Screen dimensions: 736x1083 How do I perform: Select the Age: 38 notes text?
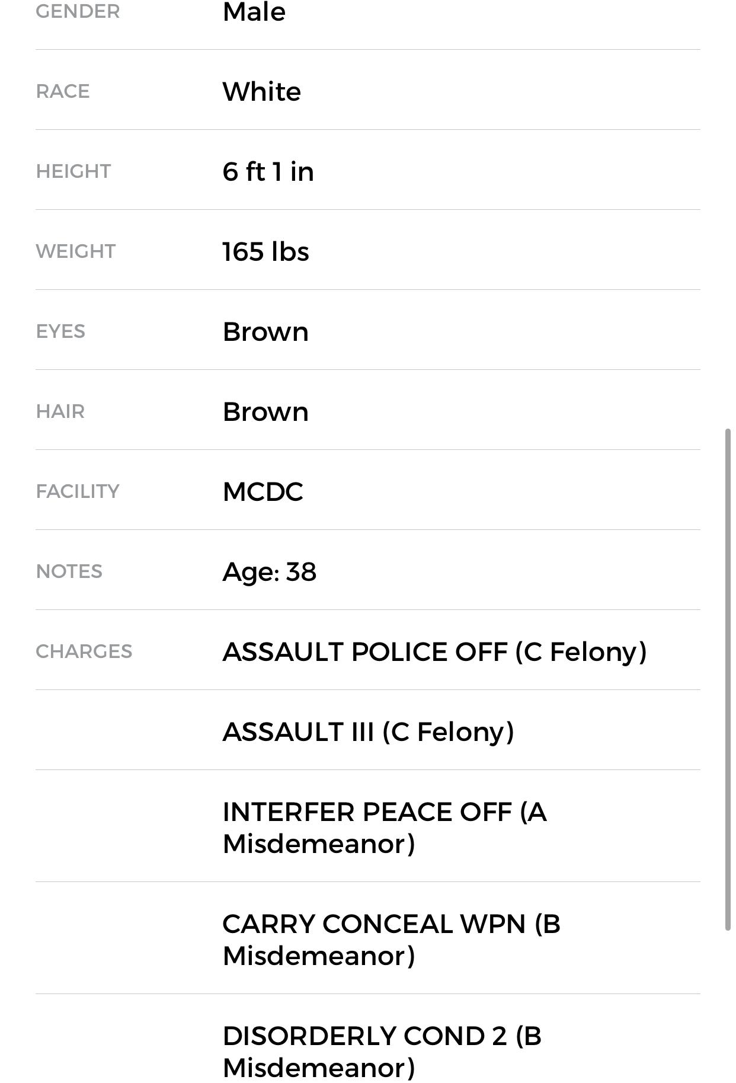coord(269,571)
